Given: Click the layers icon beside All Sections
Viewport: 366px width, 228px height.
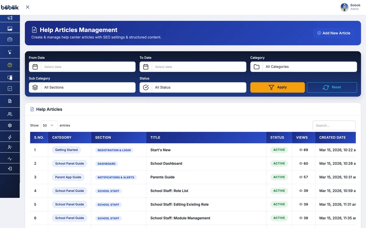Looking at the screenshot, I should [x=35, y=87].
